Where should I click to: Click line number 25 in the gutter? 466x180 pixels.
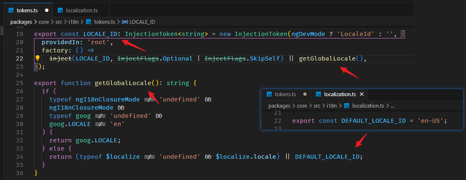point(19,83)
